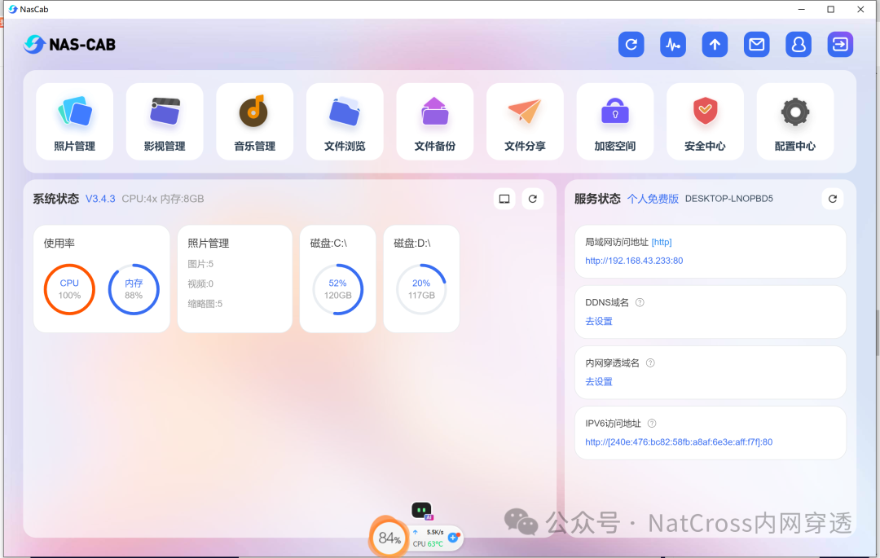Open 去设置 link under DDNS域名

tap(598, 321)
